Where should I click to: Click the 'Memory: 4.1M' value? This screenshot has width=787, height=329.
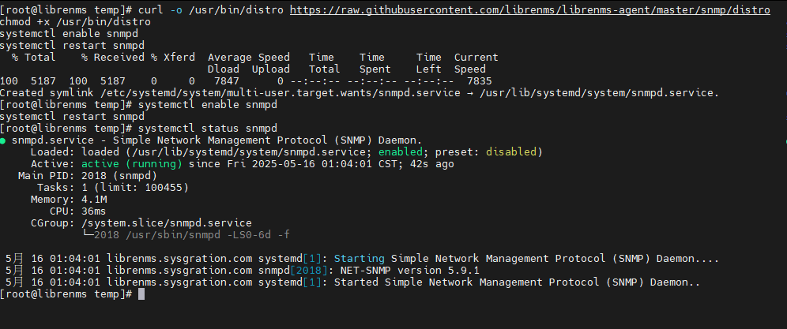(69, 200)
